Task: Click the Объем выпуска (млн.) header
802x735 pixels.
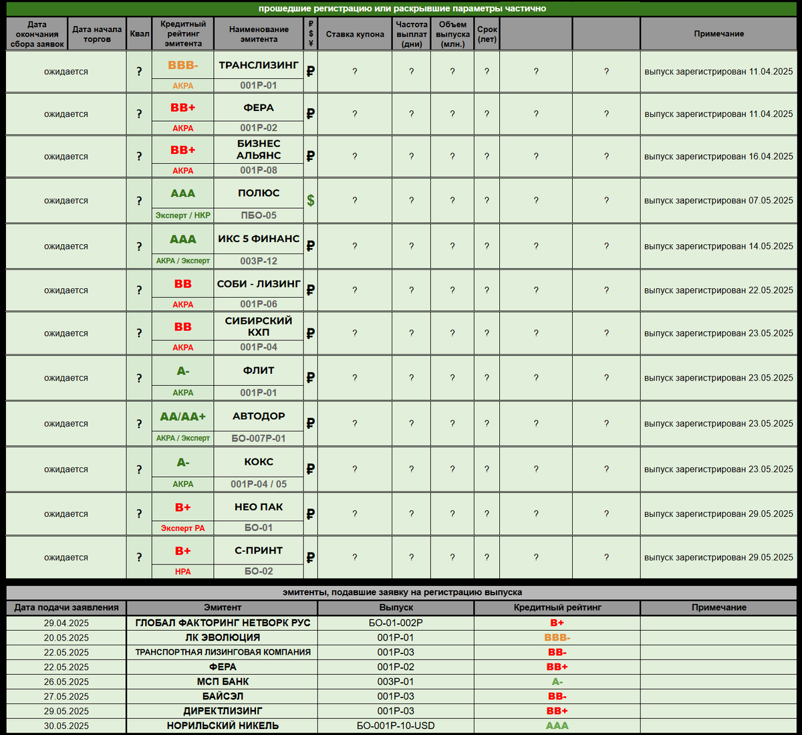Action: pos(452,34)
